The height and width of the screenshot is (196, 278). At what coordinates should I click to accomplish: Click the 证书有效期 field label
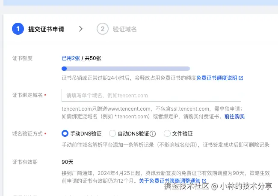25,162
